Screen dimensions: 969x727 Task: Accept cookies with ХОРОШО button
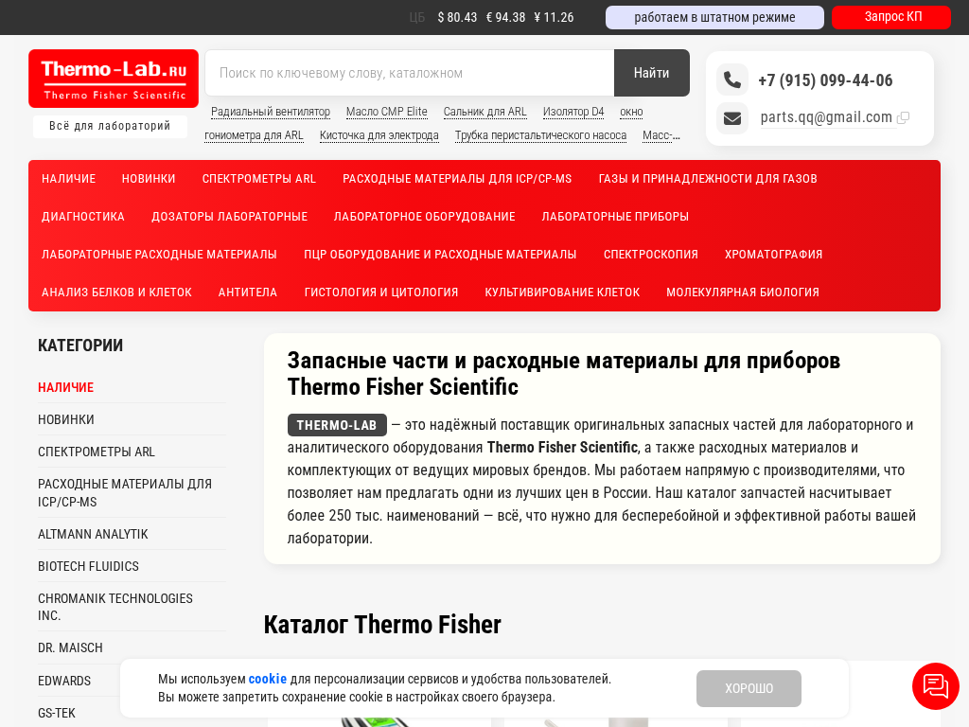click(749, 688)
